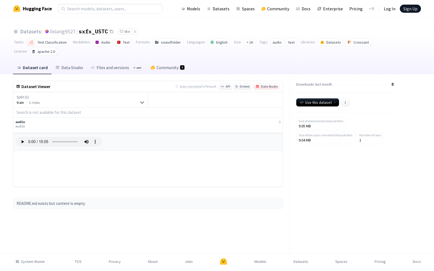Open the footer Pricing link
434x271 pixels.
[380, 262]
